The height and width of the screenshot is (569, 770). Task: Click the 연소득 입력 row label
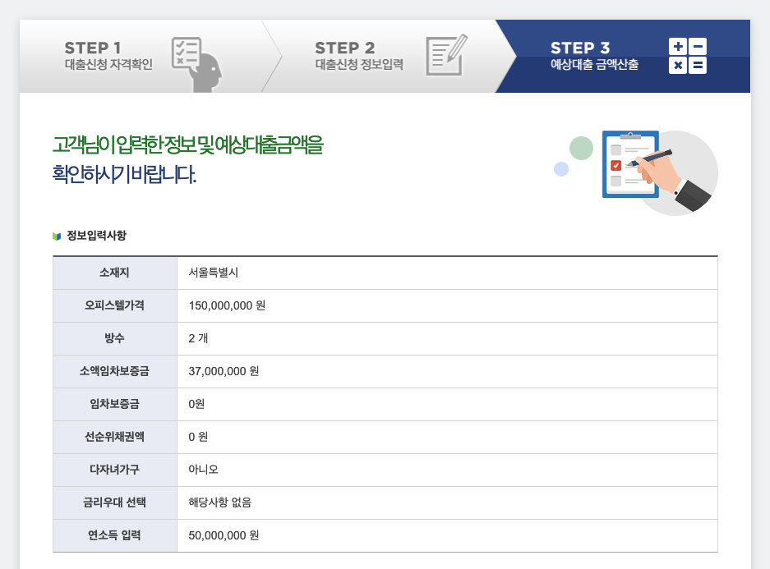point(114,535)
